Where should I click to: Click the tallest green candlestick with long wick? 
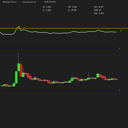point(19,67)
